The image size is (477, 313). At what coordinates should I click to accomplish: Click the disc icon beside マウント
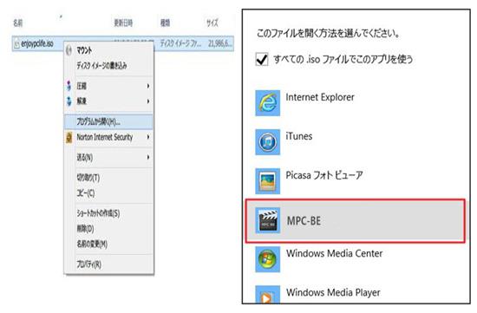(69, 50)
